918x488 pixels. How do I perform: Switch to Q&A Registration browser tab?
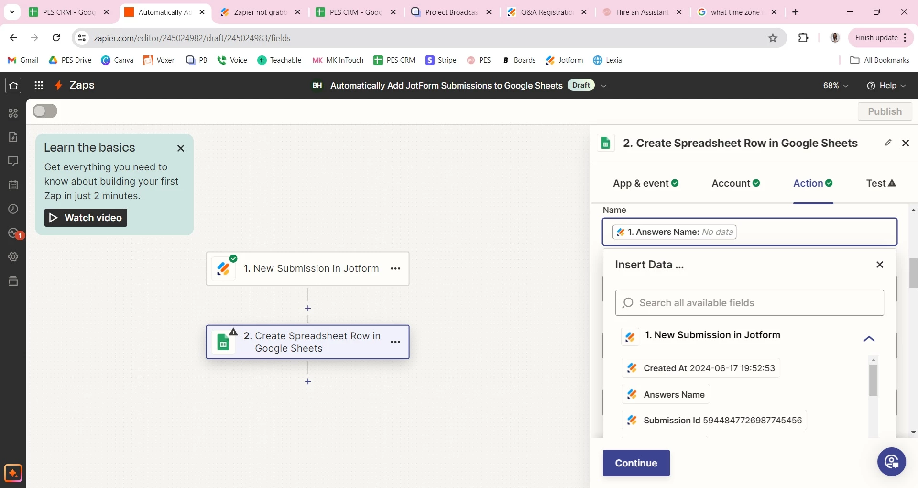[x=547, y=12]
